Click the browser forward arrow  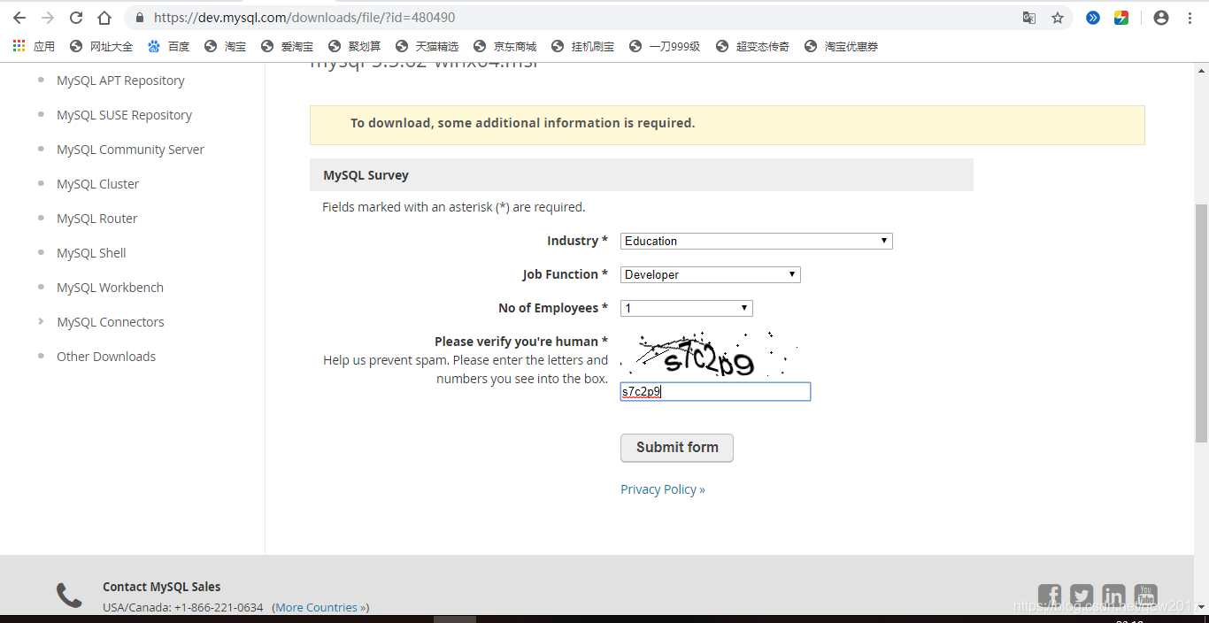[x=48, y=18]
